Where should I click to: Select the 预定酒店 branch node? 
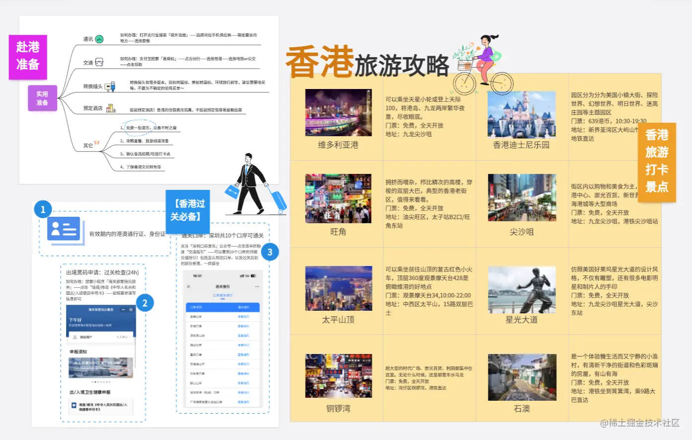click(93, 108)
